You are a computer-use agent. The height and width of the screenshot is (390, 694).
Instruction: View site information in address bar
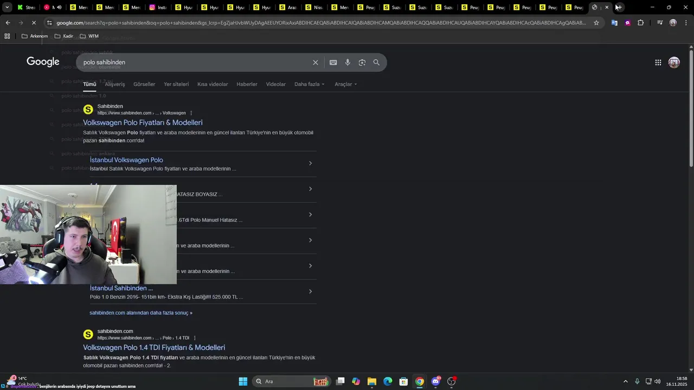point(49,23)
